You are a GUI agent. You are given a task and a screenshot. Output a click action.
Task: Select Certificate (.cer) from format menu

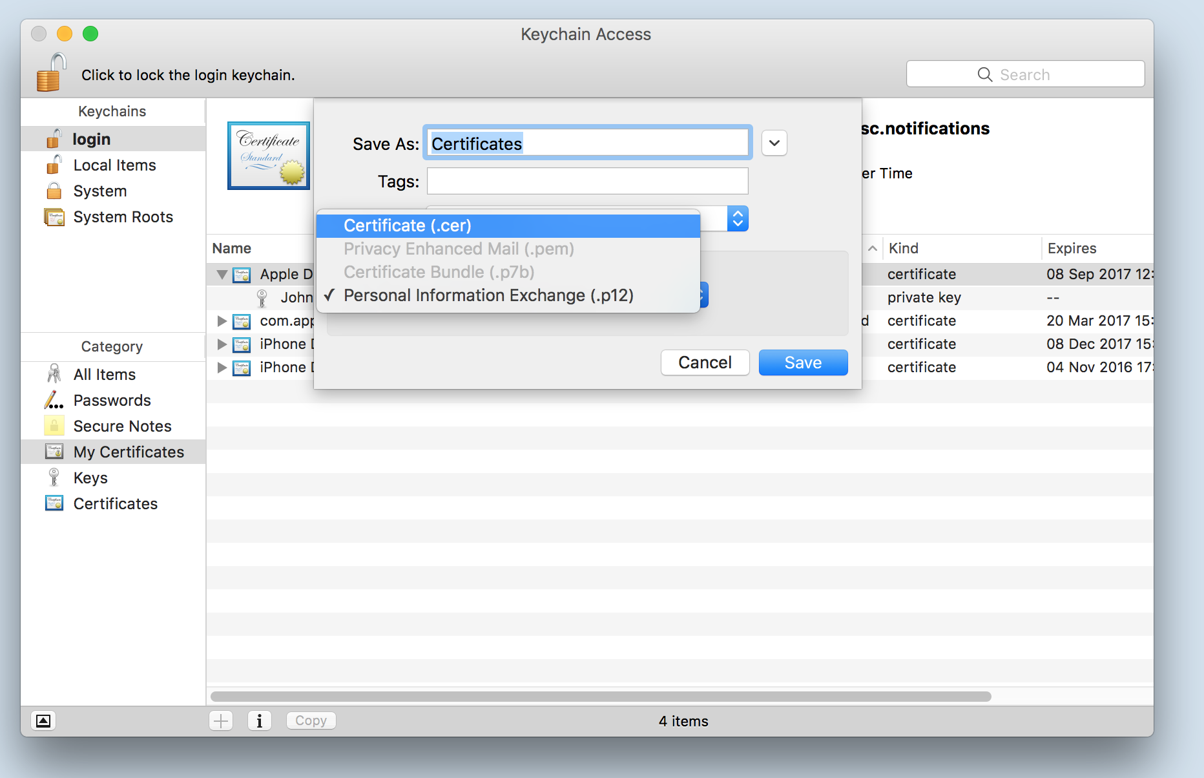coord(407,226)
